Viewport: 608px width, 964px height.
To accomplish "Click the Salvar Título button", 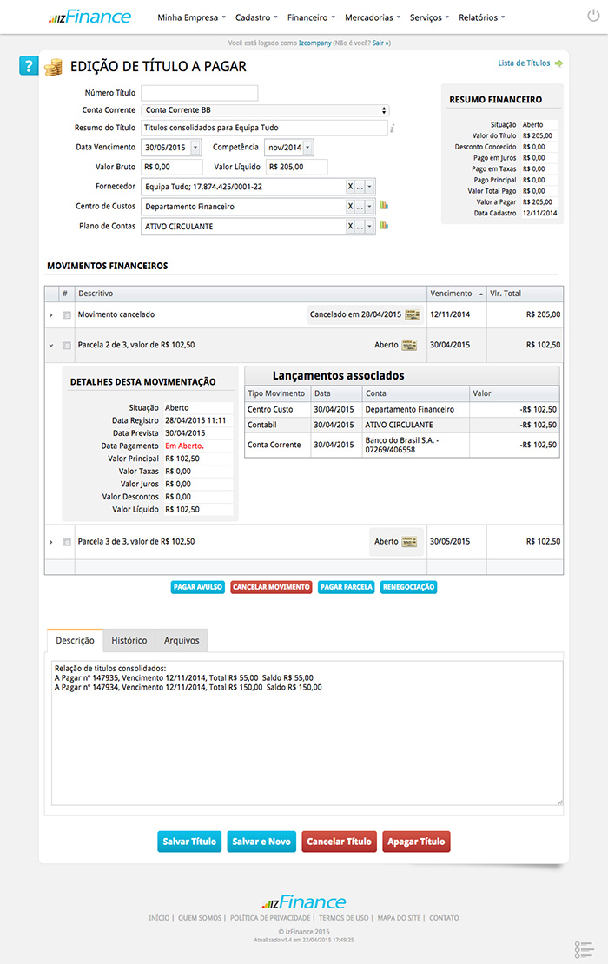I will click(x=189, y=842).
